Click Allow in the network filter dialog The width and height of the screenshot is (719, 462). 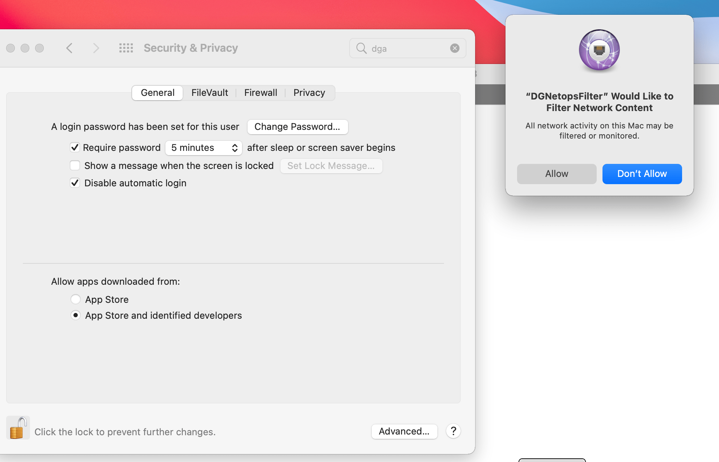(556, 174)
